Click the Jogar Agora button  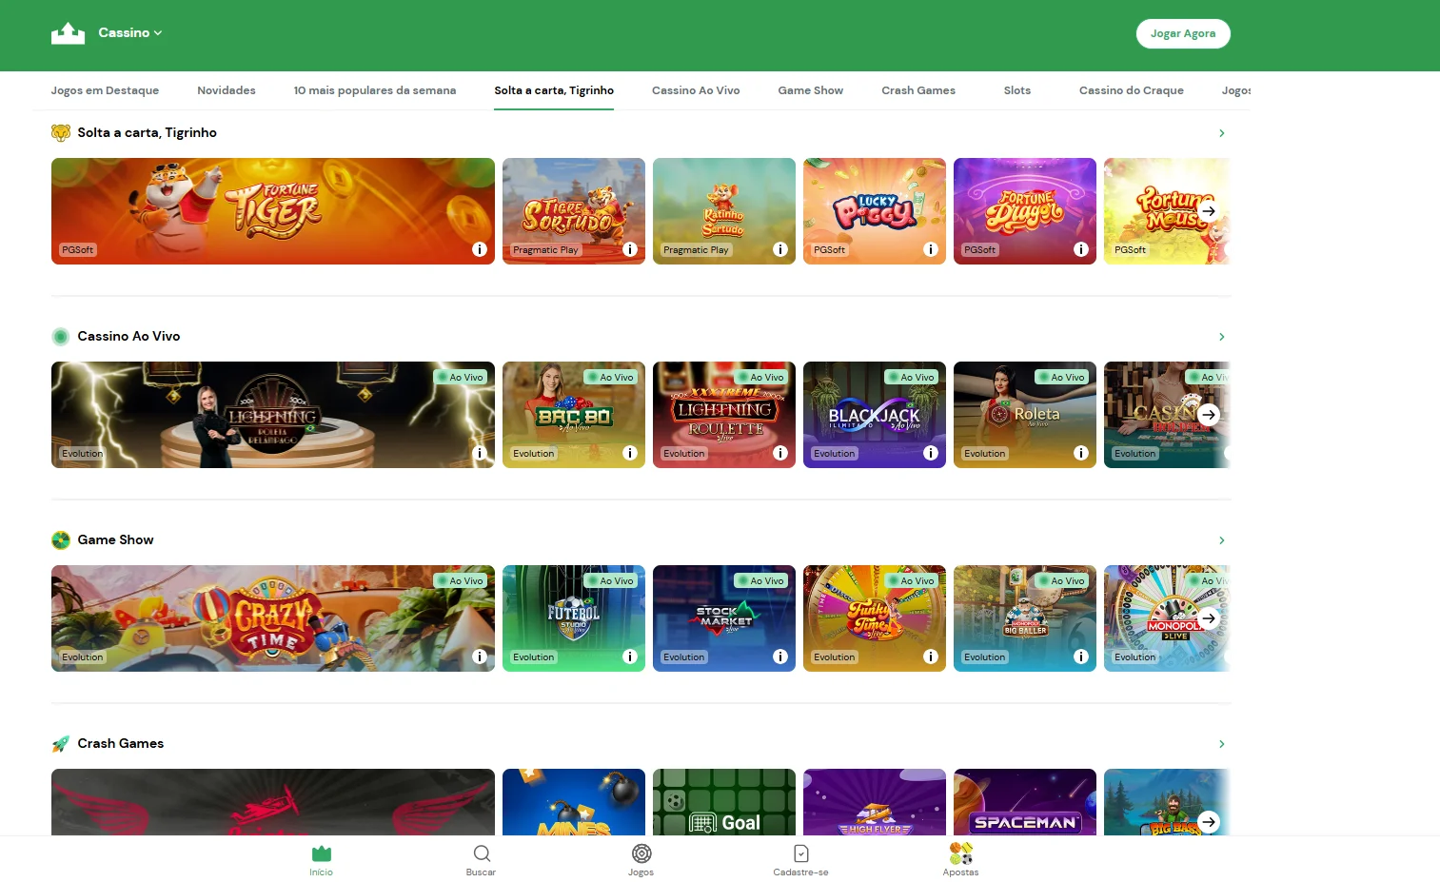click(1183, 33)
